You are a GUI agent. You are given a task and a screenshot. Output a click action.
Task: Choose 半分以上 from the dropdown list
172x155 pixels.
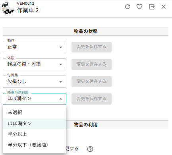point(35,134)
